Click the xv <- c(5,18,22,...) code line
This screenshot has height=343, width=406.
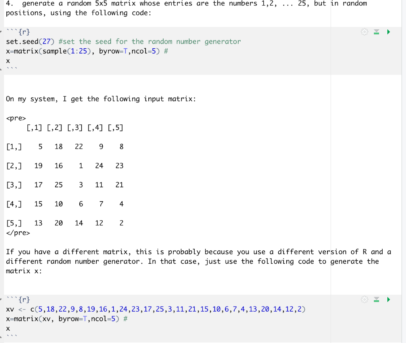(x=155, y=309)
